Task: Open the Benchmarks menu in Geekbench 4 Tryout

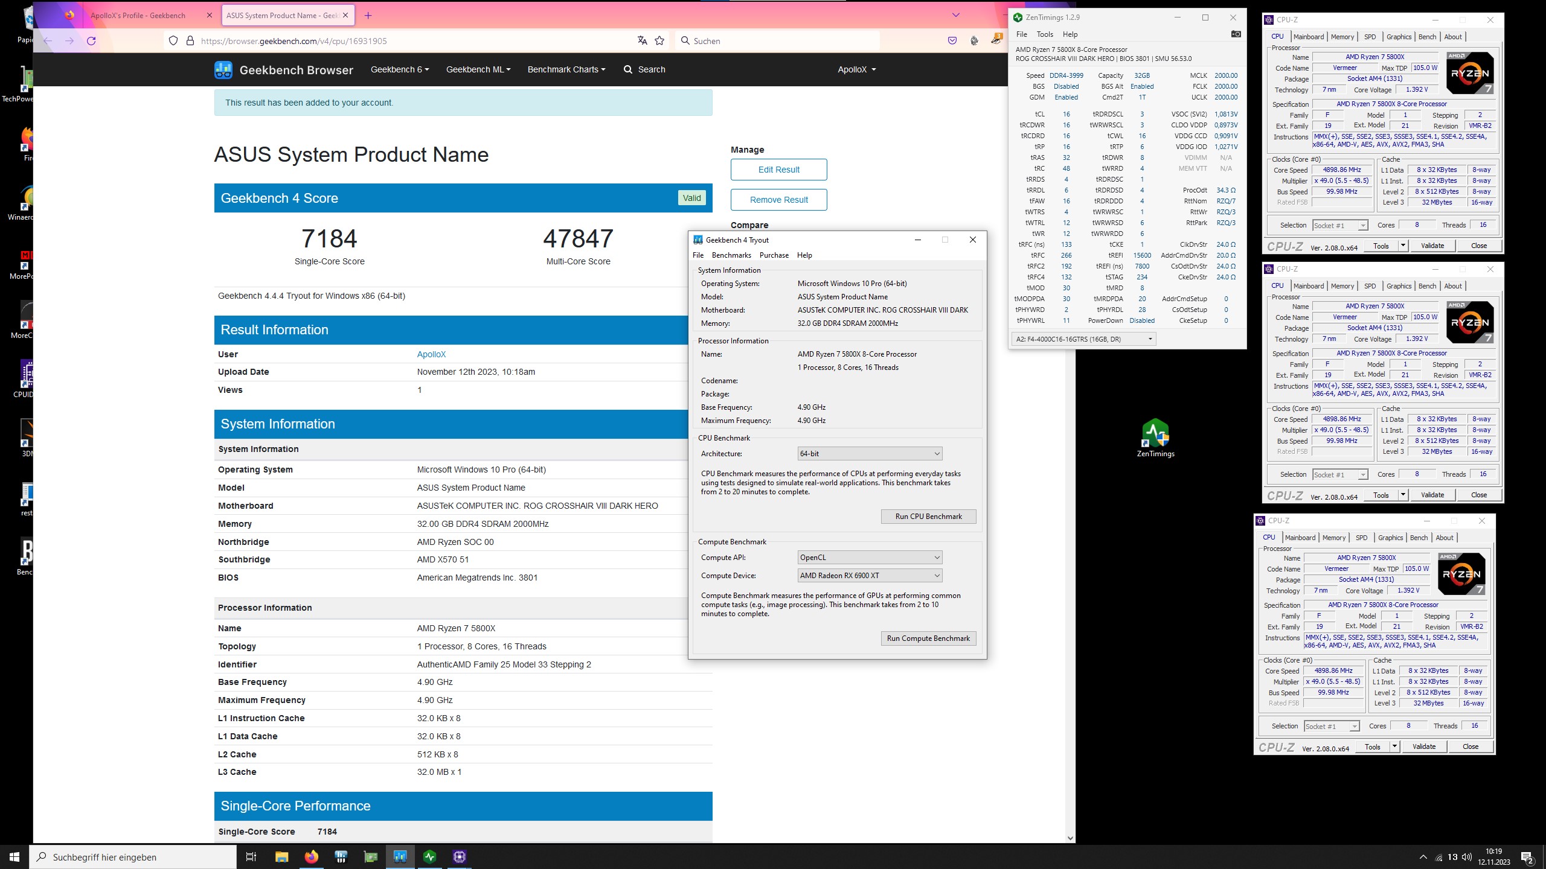Action: (731, 255)
